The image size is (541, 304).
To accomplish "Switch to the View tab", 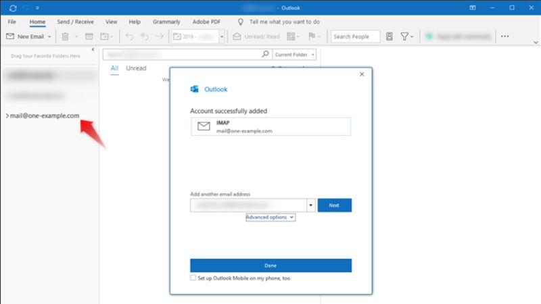I will click(111, 22).
